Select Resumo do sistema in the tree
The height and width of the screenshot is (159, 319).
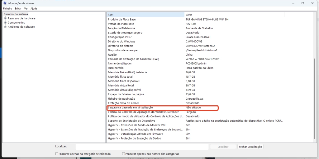(x=16, y=14)
